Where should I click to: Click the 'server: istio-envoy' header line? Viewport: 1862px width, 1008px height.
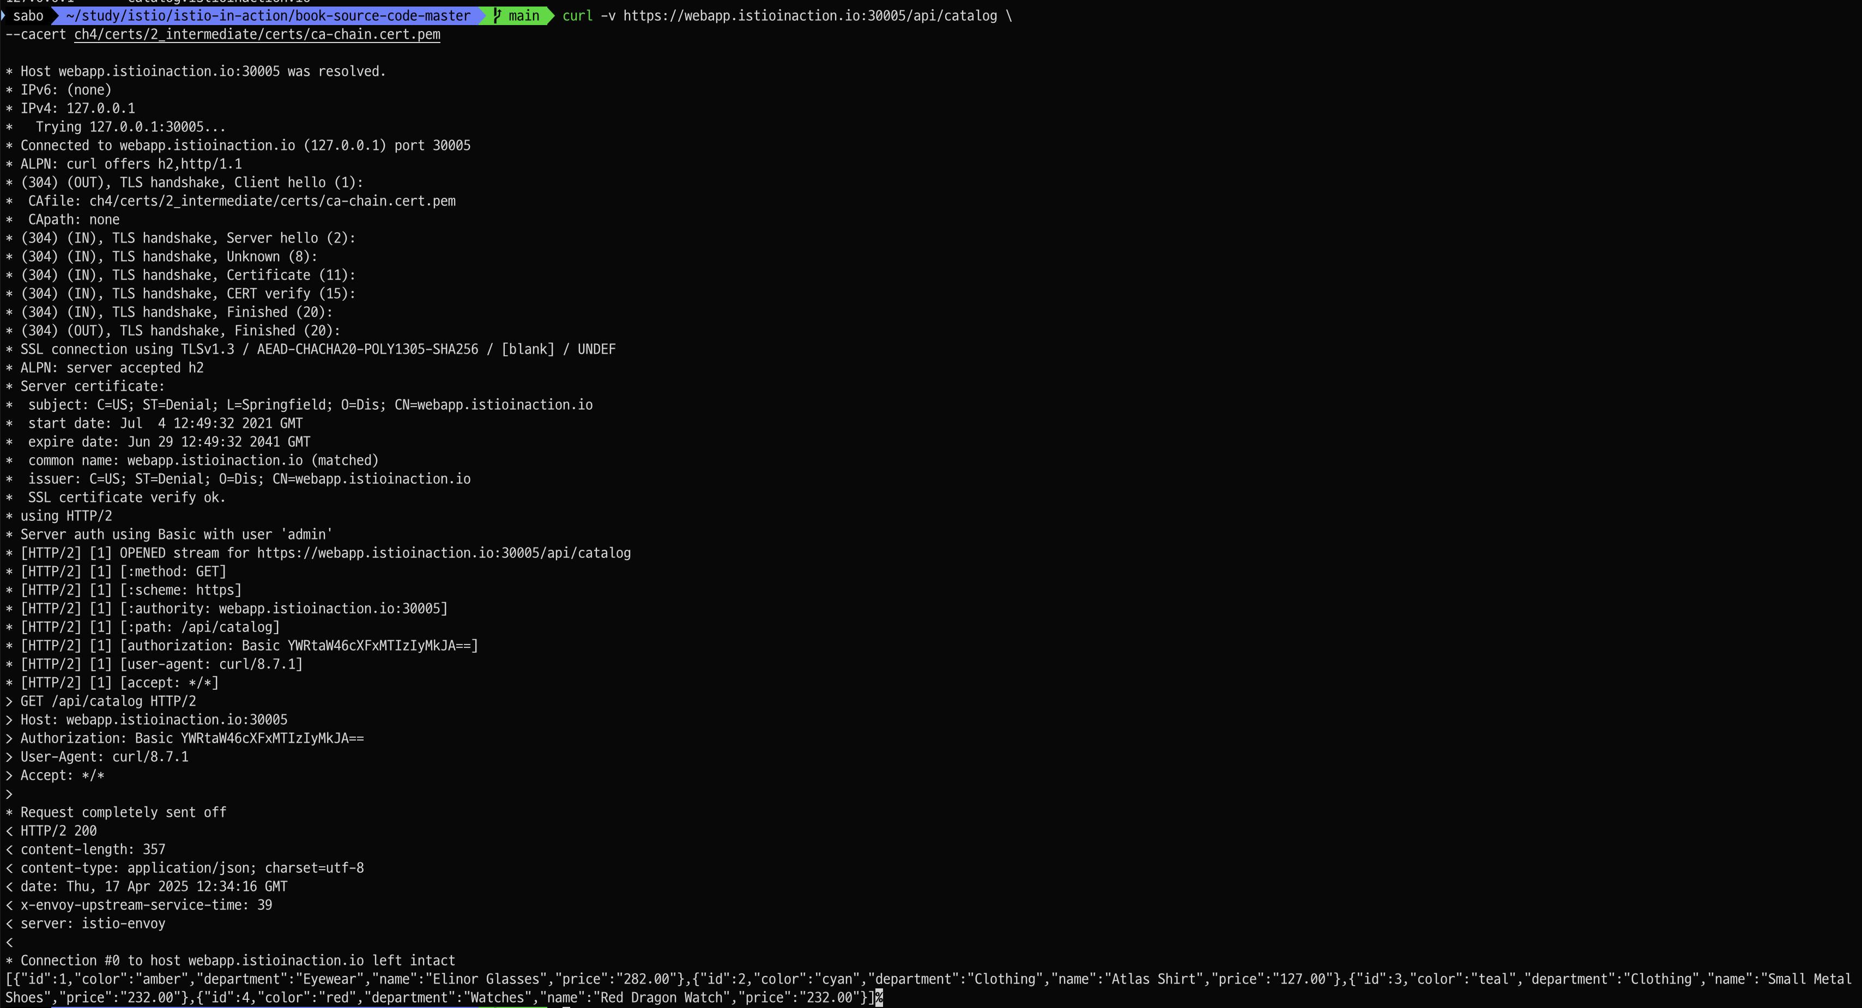pyautogui.click(x=93, y=923)
